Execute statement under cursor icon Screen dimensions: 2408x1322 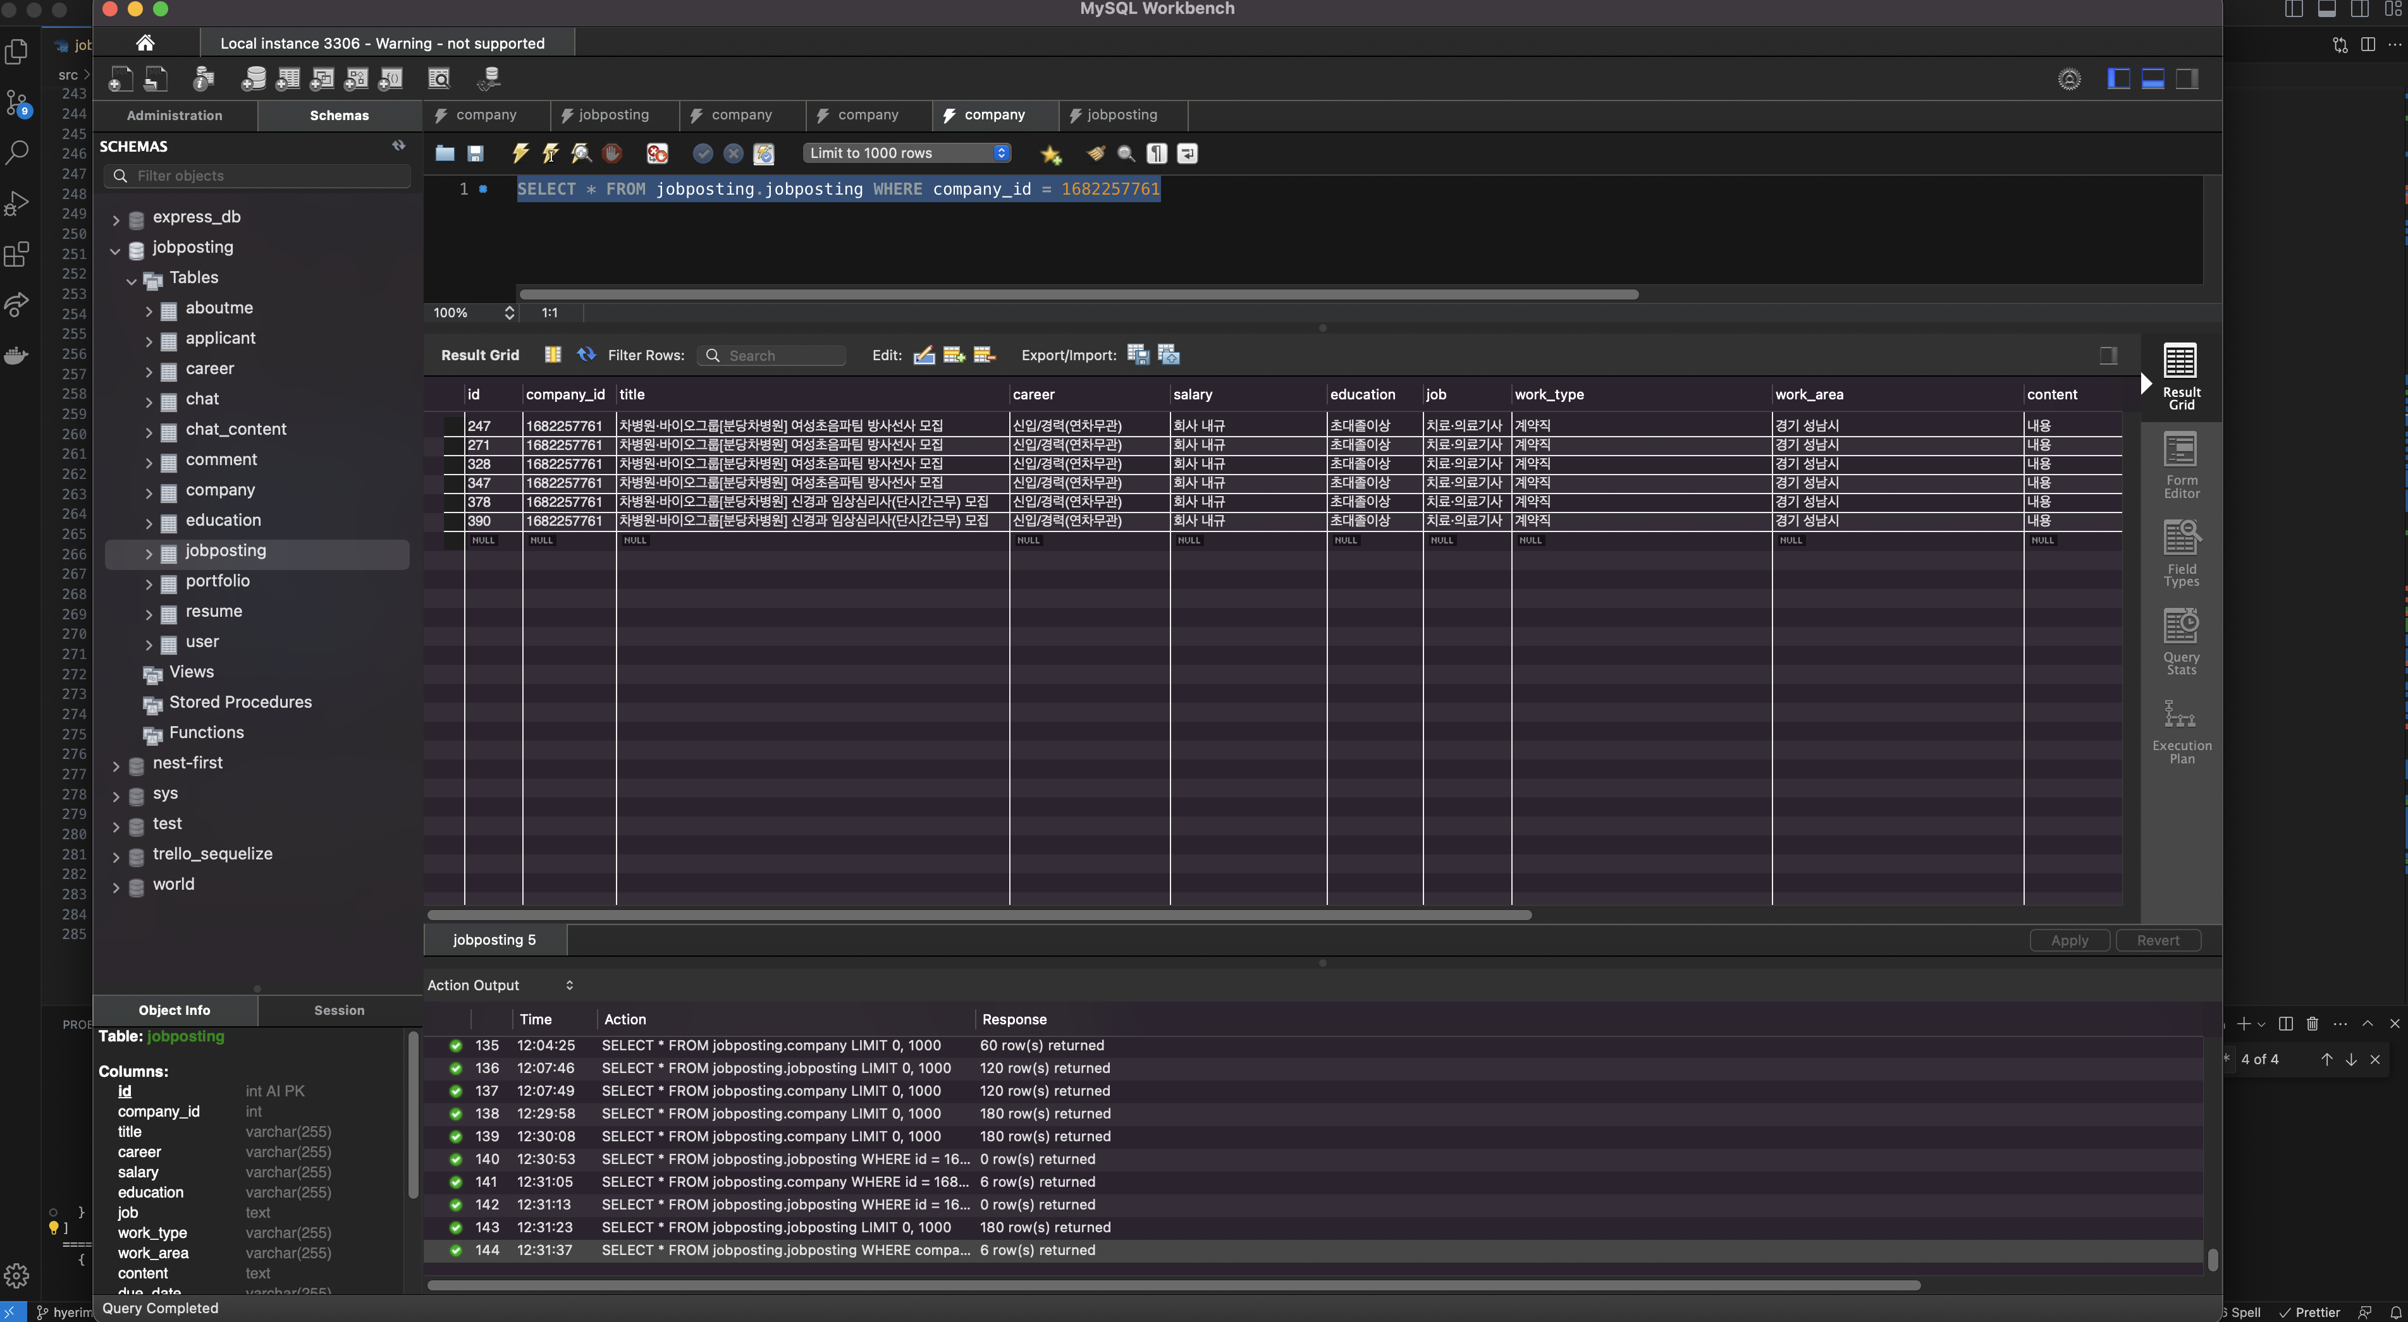coord(551,153)
